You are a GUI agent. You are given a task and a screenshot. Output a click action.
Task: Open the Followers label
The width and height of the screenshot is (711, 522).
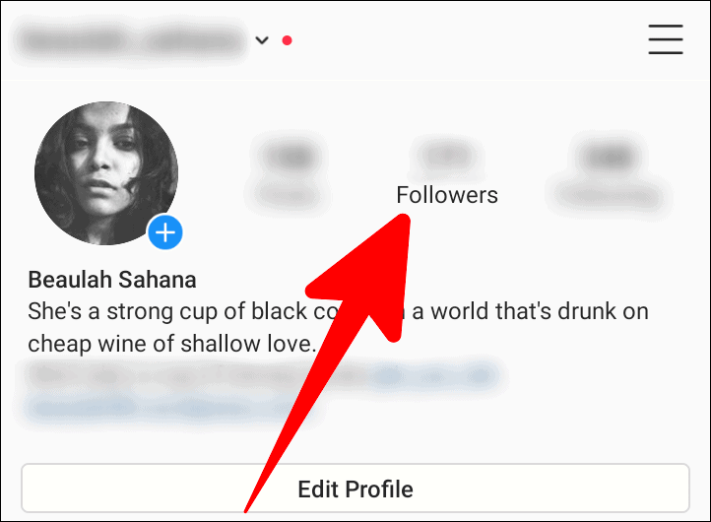(x=447, y=195)
